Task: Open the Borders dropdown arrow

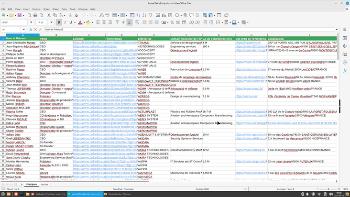Action: [222, 22]
